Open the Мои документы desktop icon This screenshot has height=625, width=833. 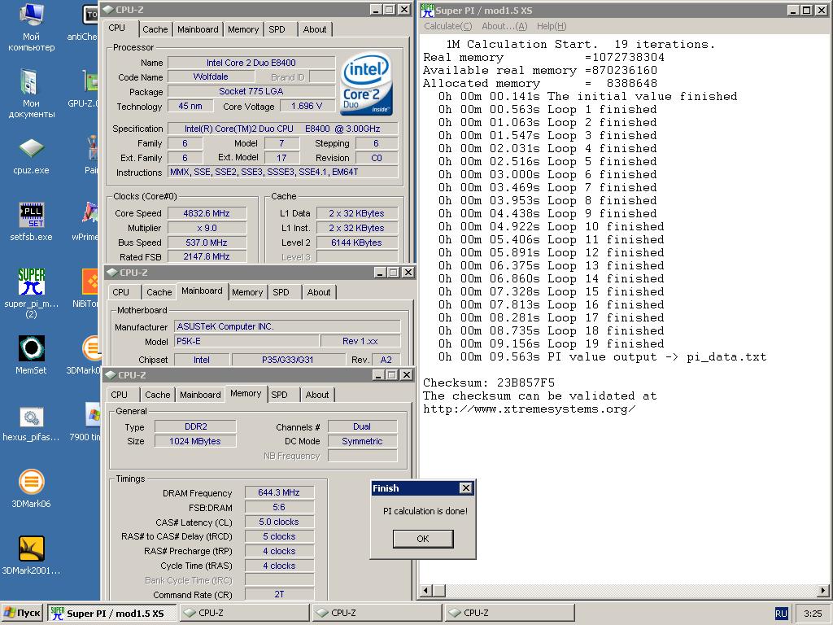click(32, 93)
